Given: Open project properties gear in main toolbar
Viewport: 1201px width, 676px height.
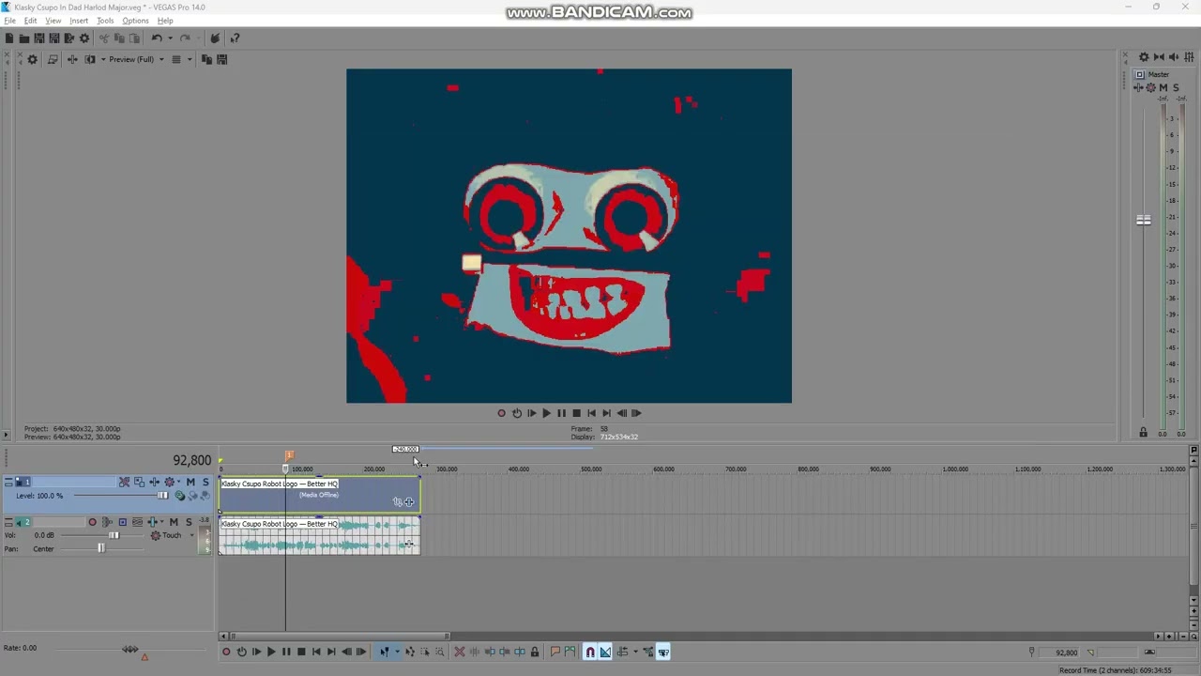Looking at the screenshot, I should (84, 38).
